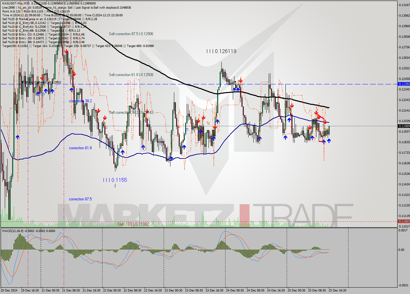The image size is (410, 294).
Task: Click the '24 Dec 00:30' time label
Action: pos(235,290)
